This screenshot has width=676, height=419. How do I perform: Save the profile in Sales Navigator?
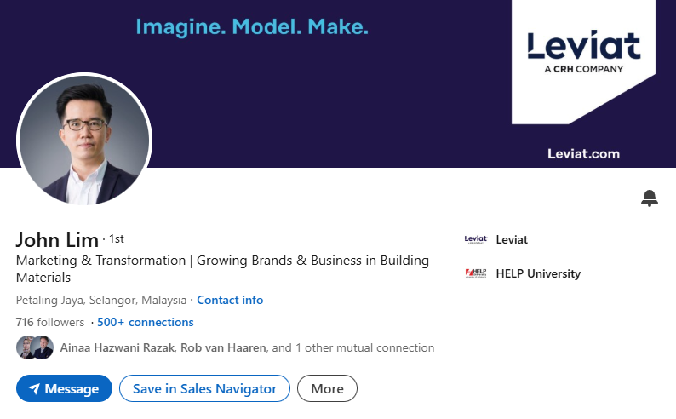click(205, 388)
